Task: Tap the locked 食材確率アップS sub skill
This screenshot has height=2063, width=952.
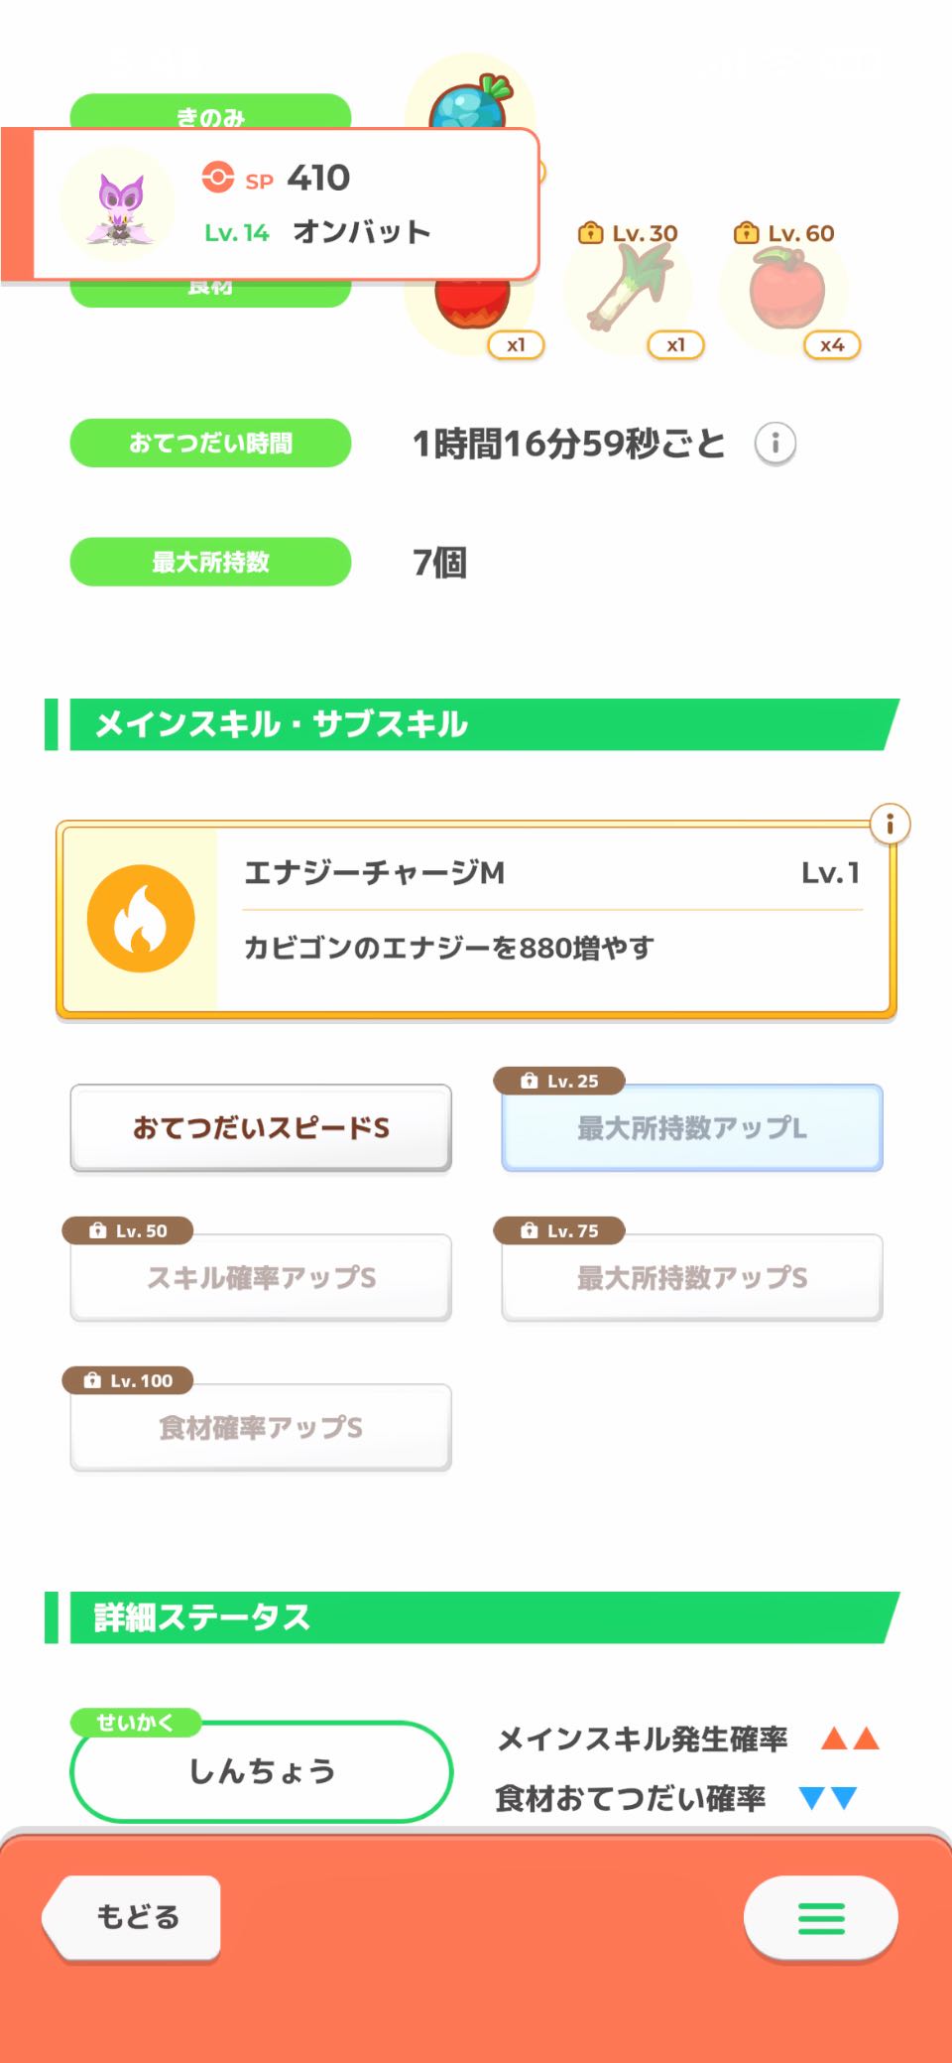Action: 261,1428
